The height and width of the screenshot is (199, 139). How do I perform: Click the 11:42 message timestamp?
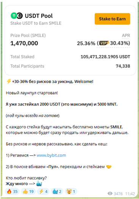[130, 194]
